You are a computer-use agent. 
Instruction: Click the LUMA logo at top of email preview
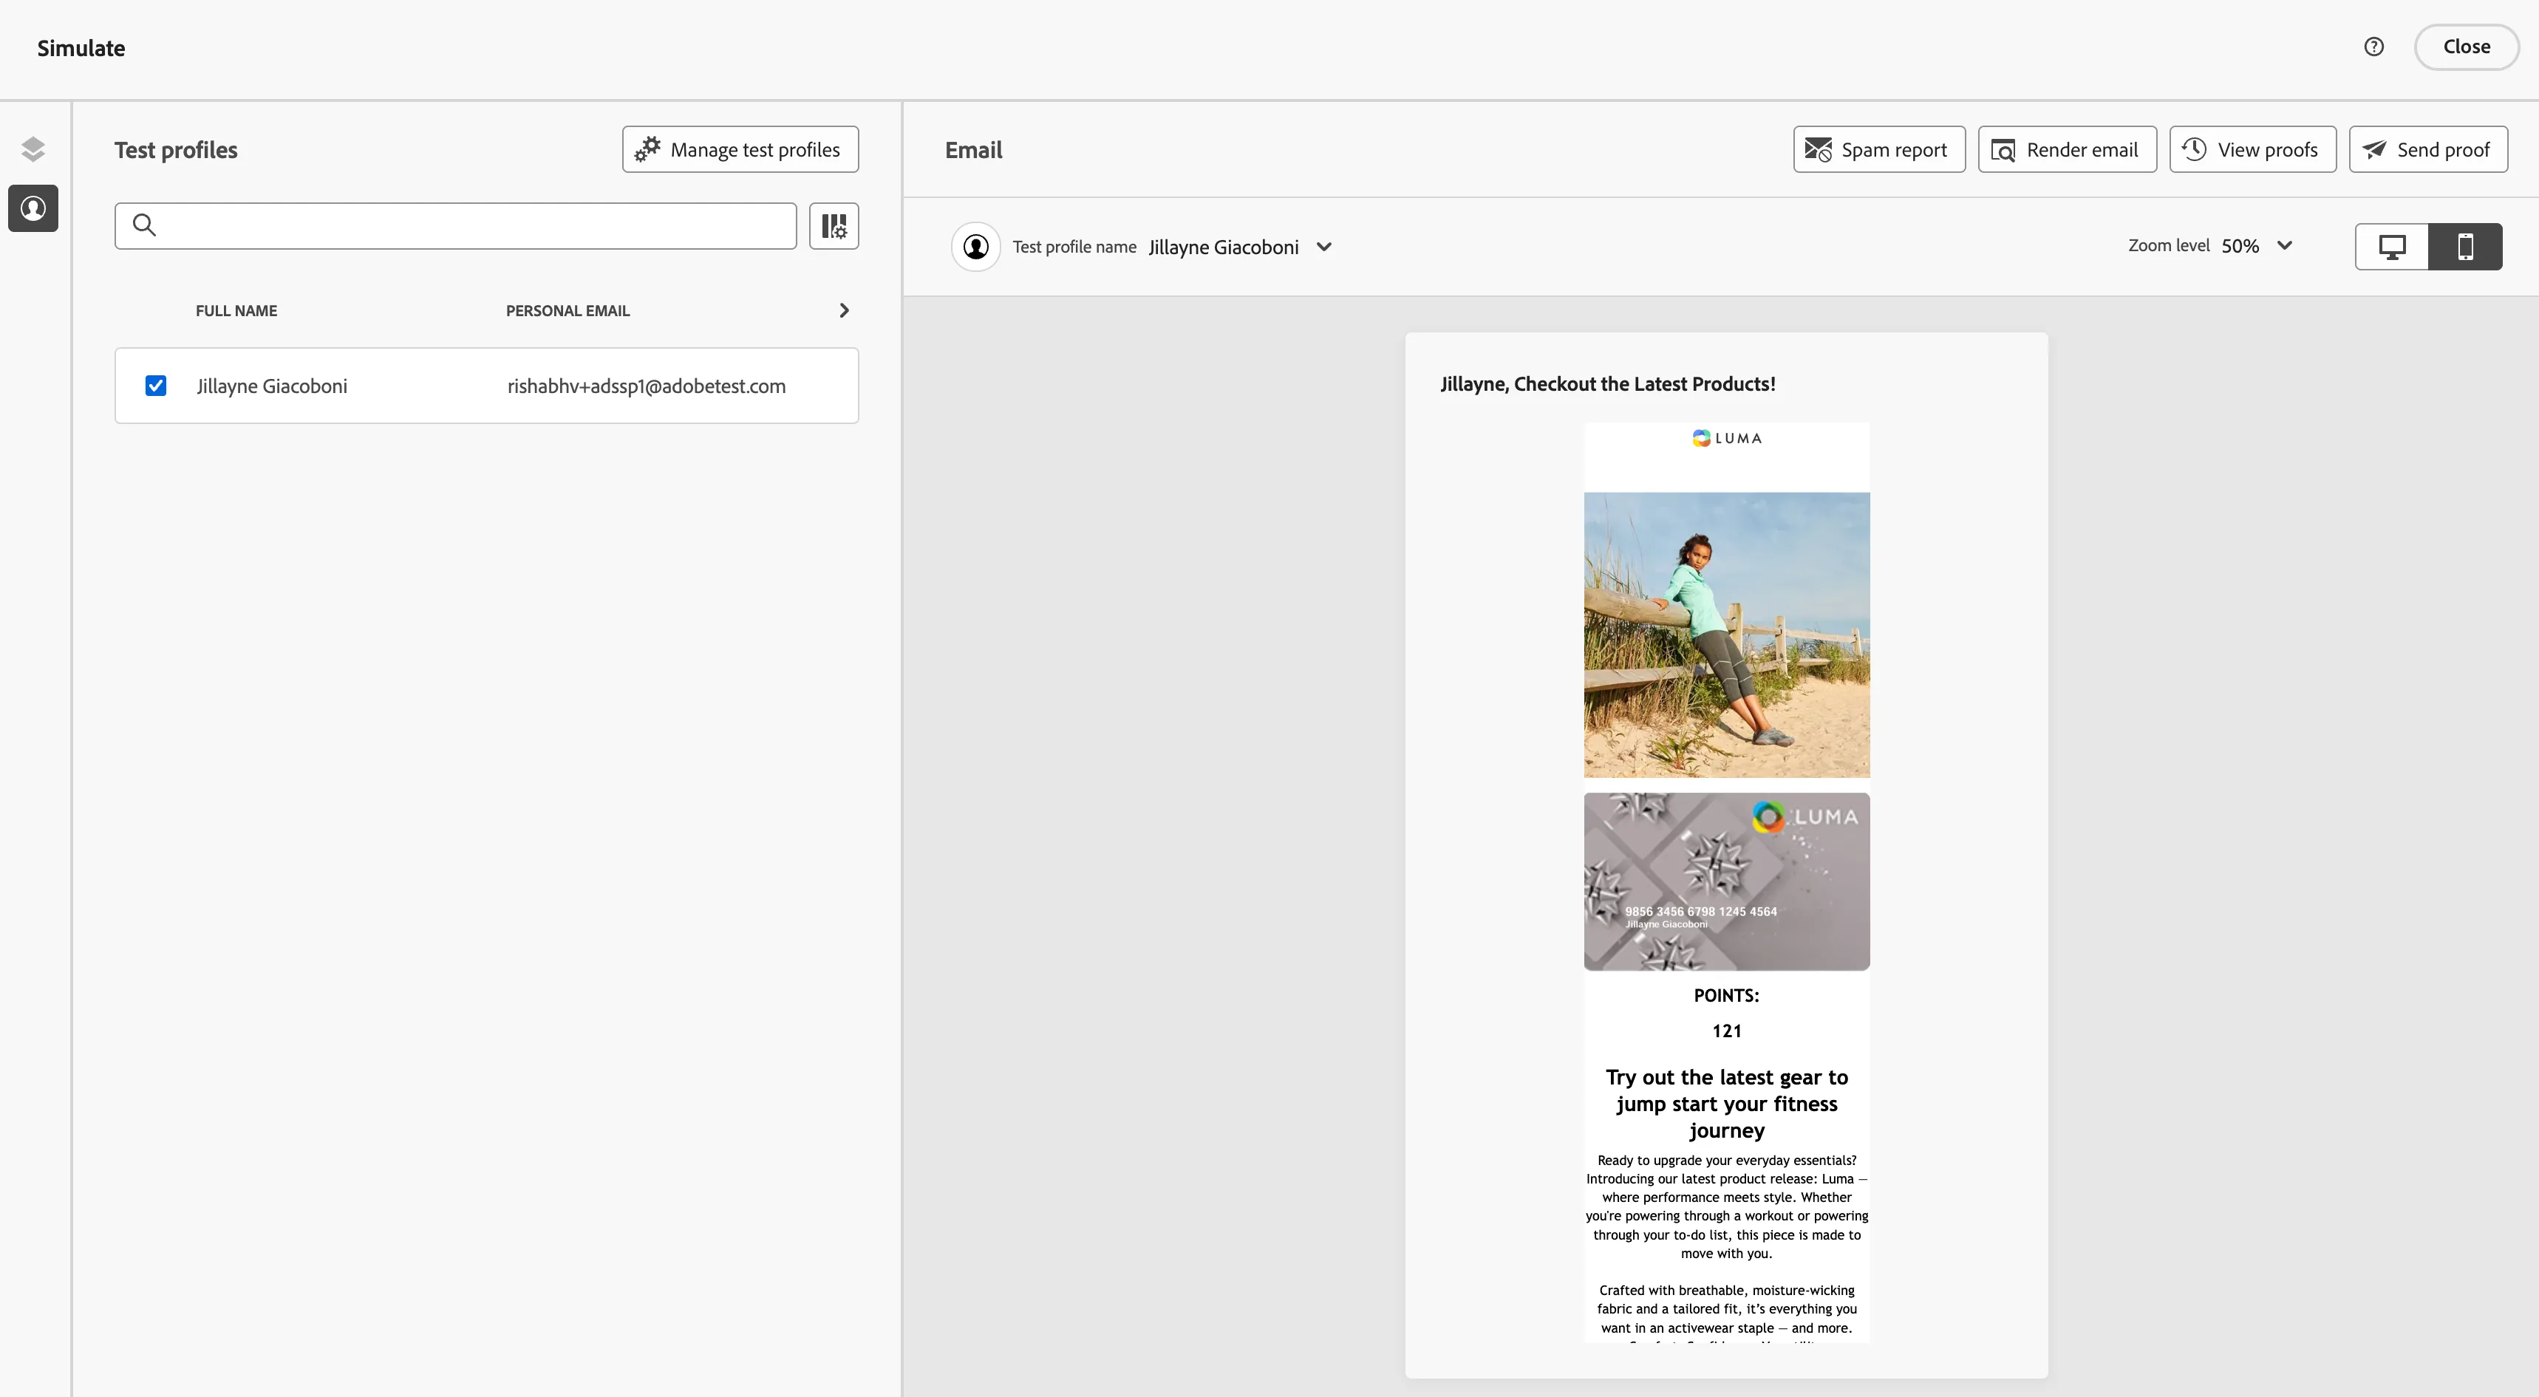pos(1727,438)
